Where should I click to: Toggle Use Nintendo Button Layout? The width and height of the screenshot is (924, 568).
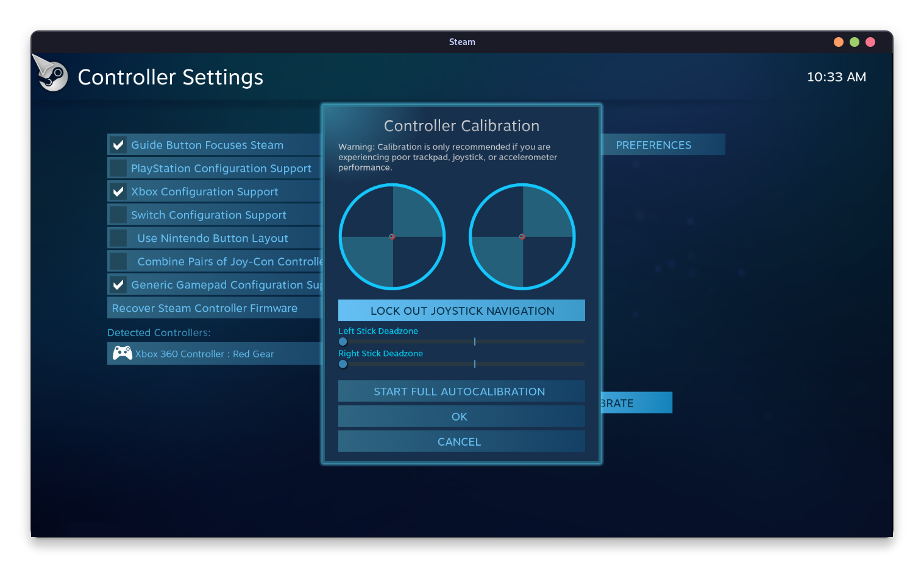coord(118,237)
